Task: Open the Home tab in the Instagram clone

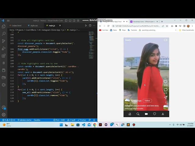Action: 130,114
